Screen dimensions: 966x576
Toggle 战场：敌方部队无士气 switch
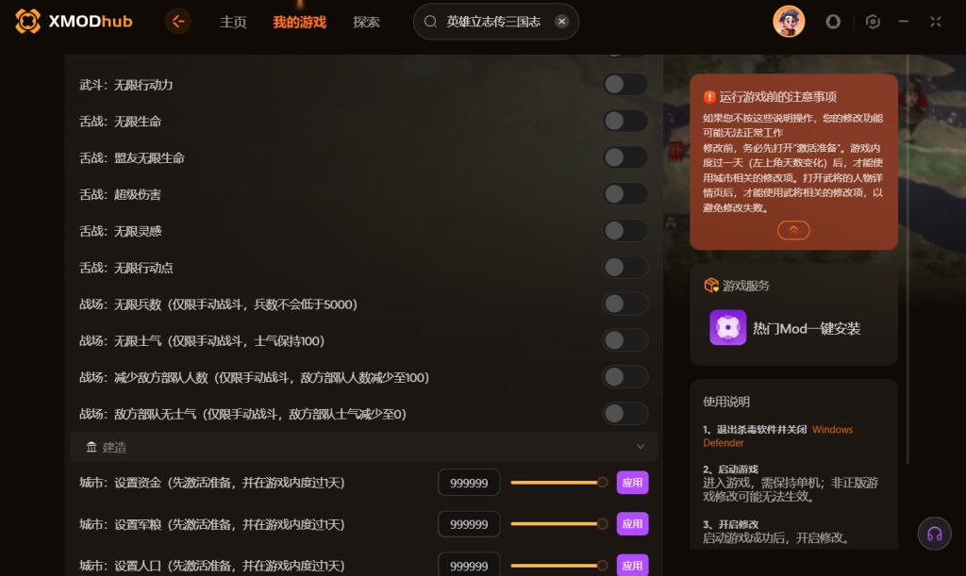625,414
